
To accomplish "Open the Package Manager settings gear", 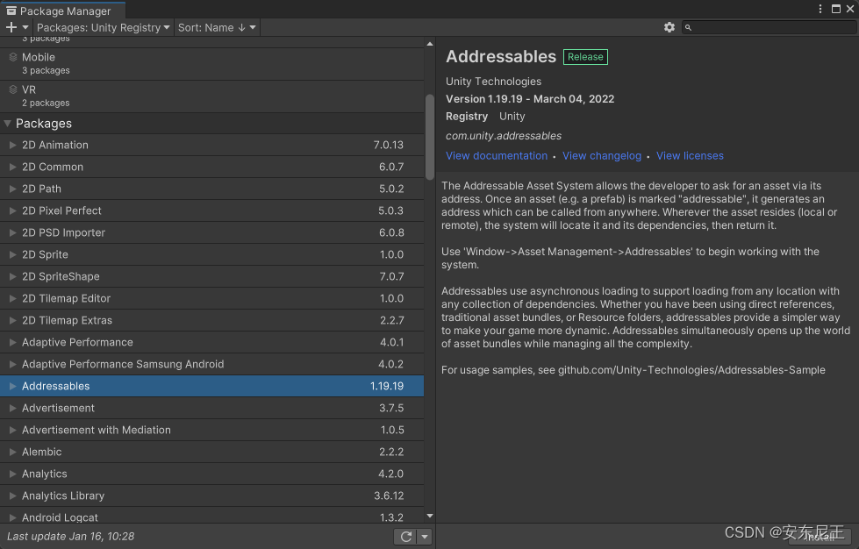I will click(x=669, y=27).
